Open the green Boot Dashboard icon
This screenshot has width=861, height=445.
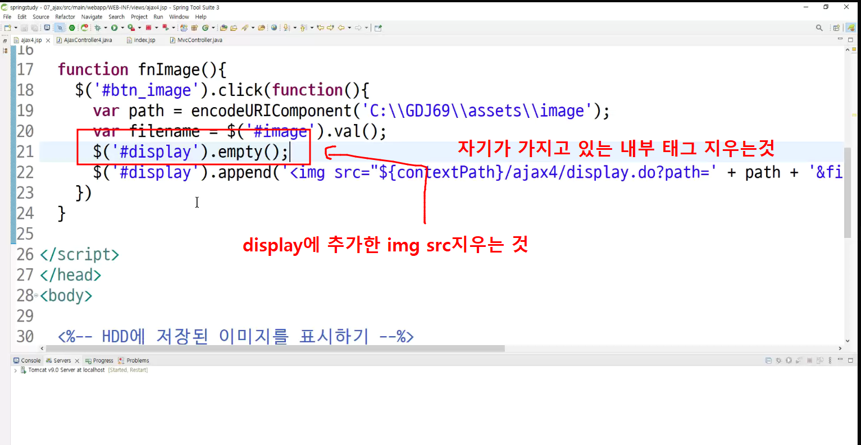click(72, 27)
